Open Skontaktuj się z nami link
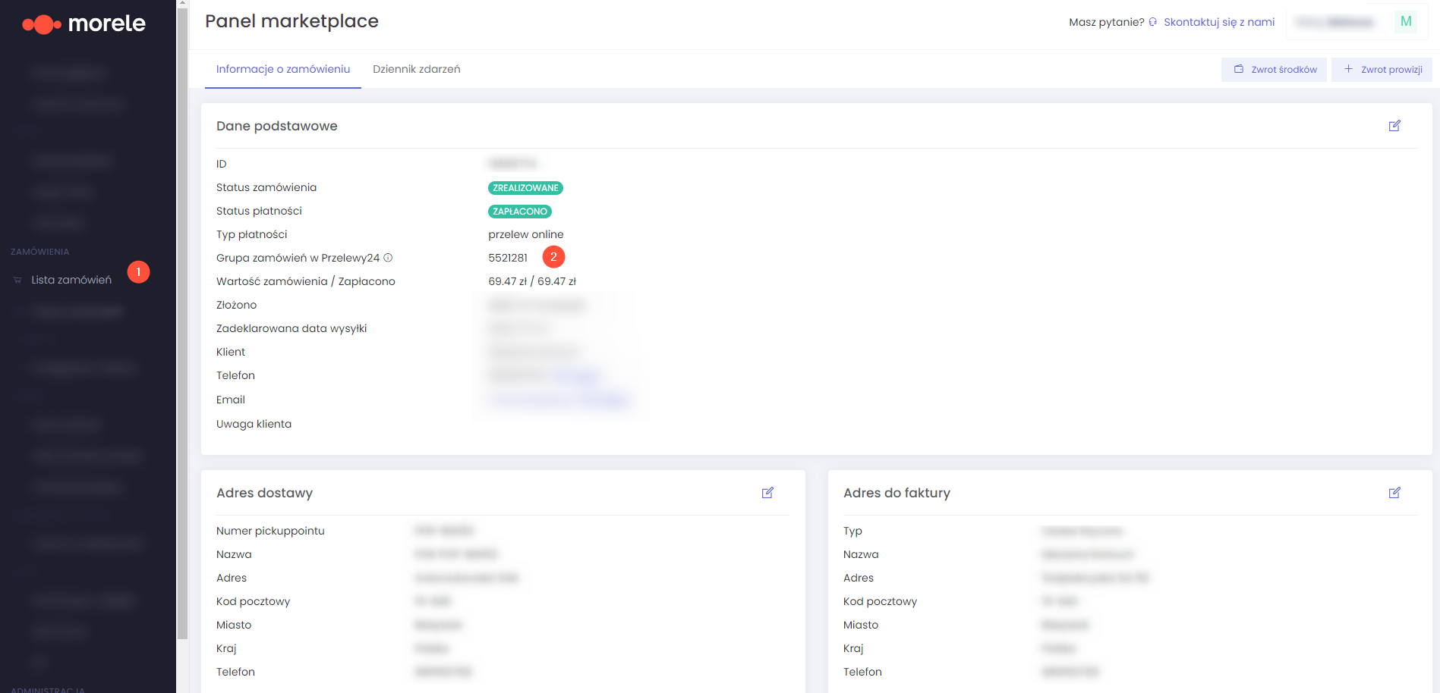1440x693 pixels. [x=1219, y=22]
